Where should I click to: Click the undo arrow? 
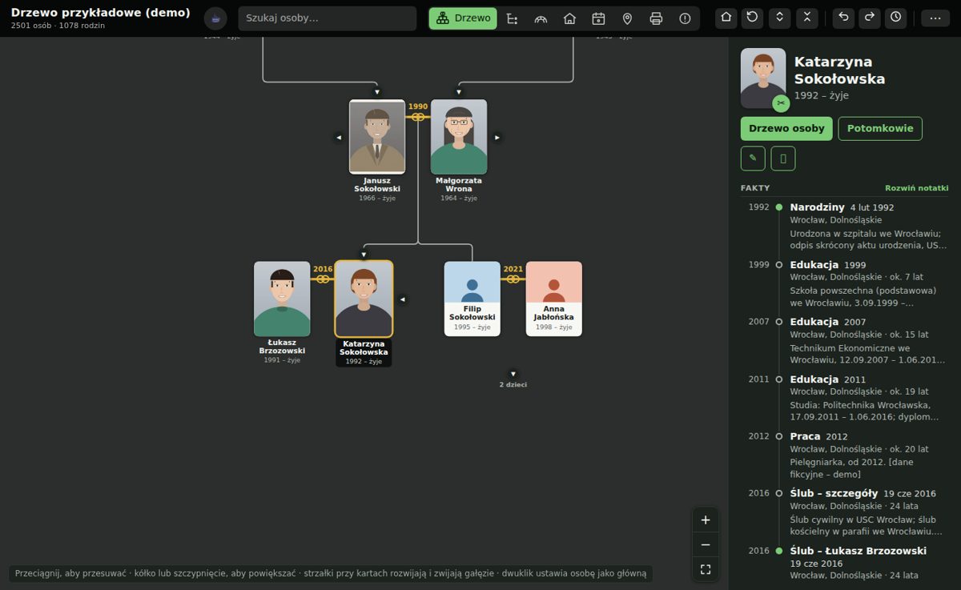(x=843, y=18)
